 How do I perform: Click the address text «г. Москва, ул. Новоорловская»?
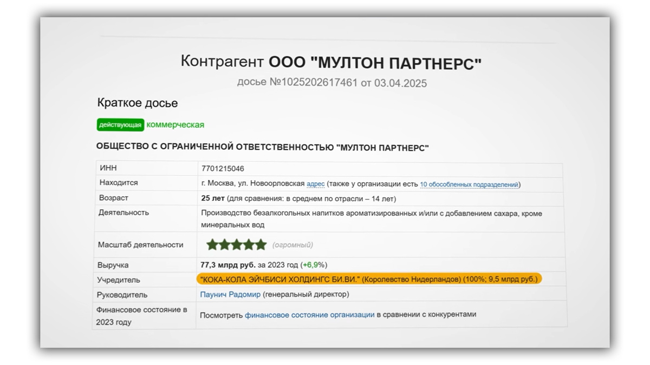click(252, 184)
